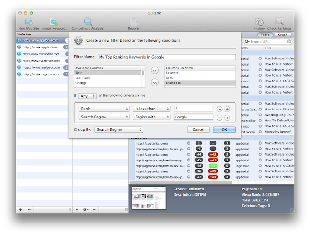
Task: Click the globe icon beside www.macupdate.com
Action: pos(19,54)
